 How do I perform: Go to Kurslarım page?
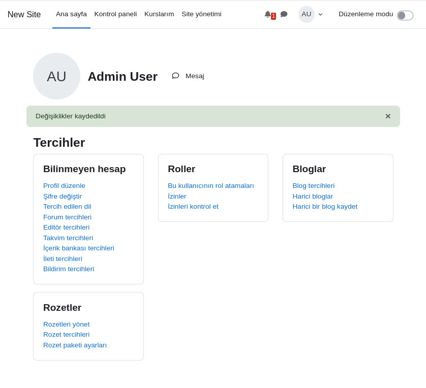(x=159, y=14)
